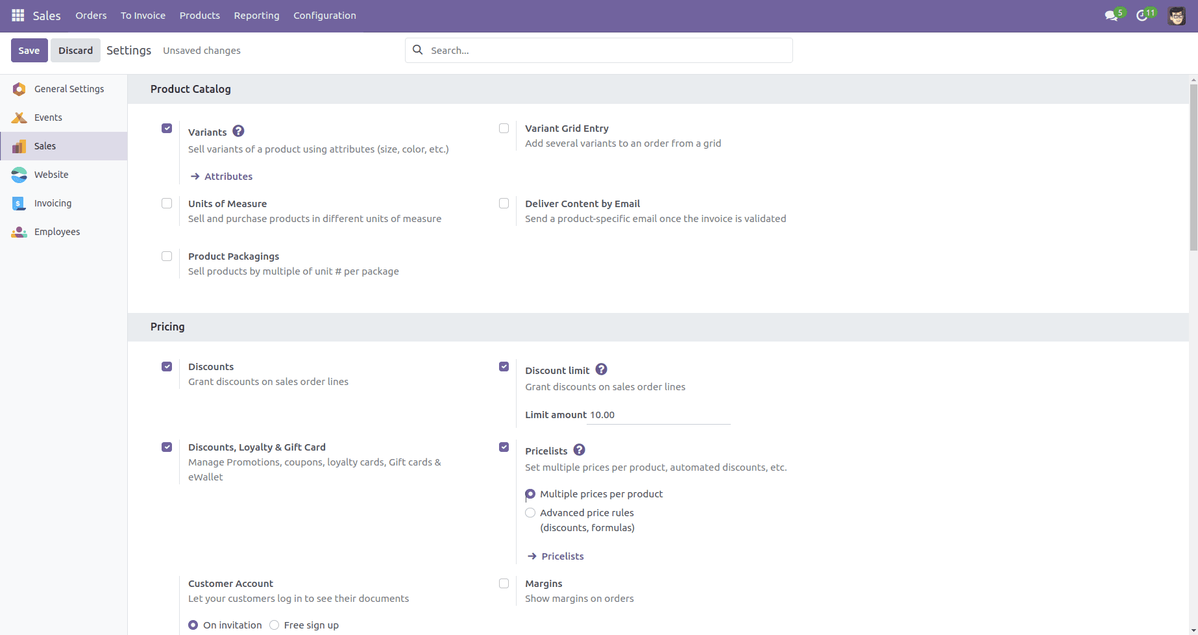Open the To Invoice menu

pos(143,16)
